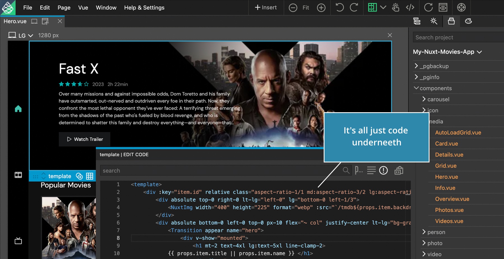Undo the last action
504x259 pixels.
[339, 8]
